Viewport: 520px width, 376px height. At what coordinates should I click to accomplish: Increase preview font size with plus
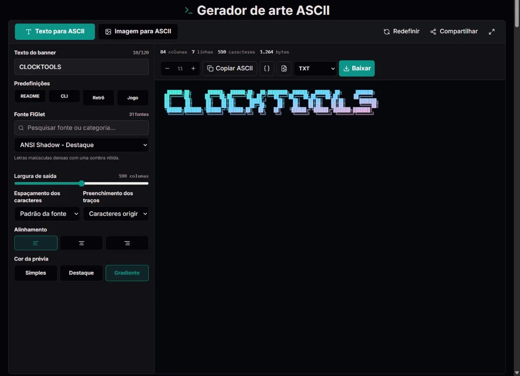193,68
